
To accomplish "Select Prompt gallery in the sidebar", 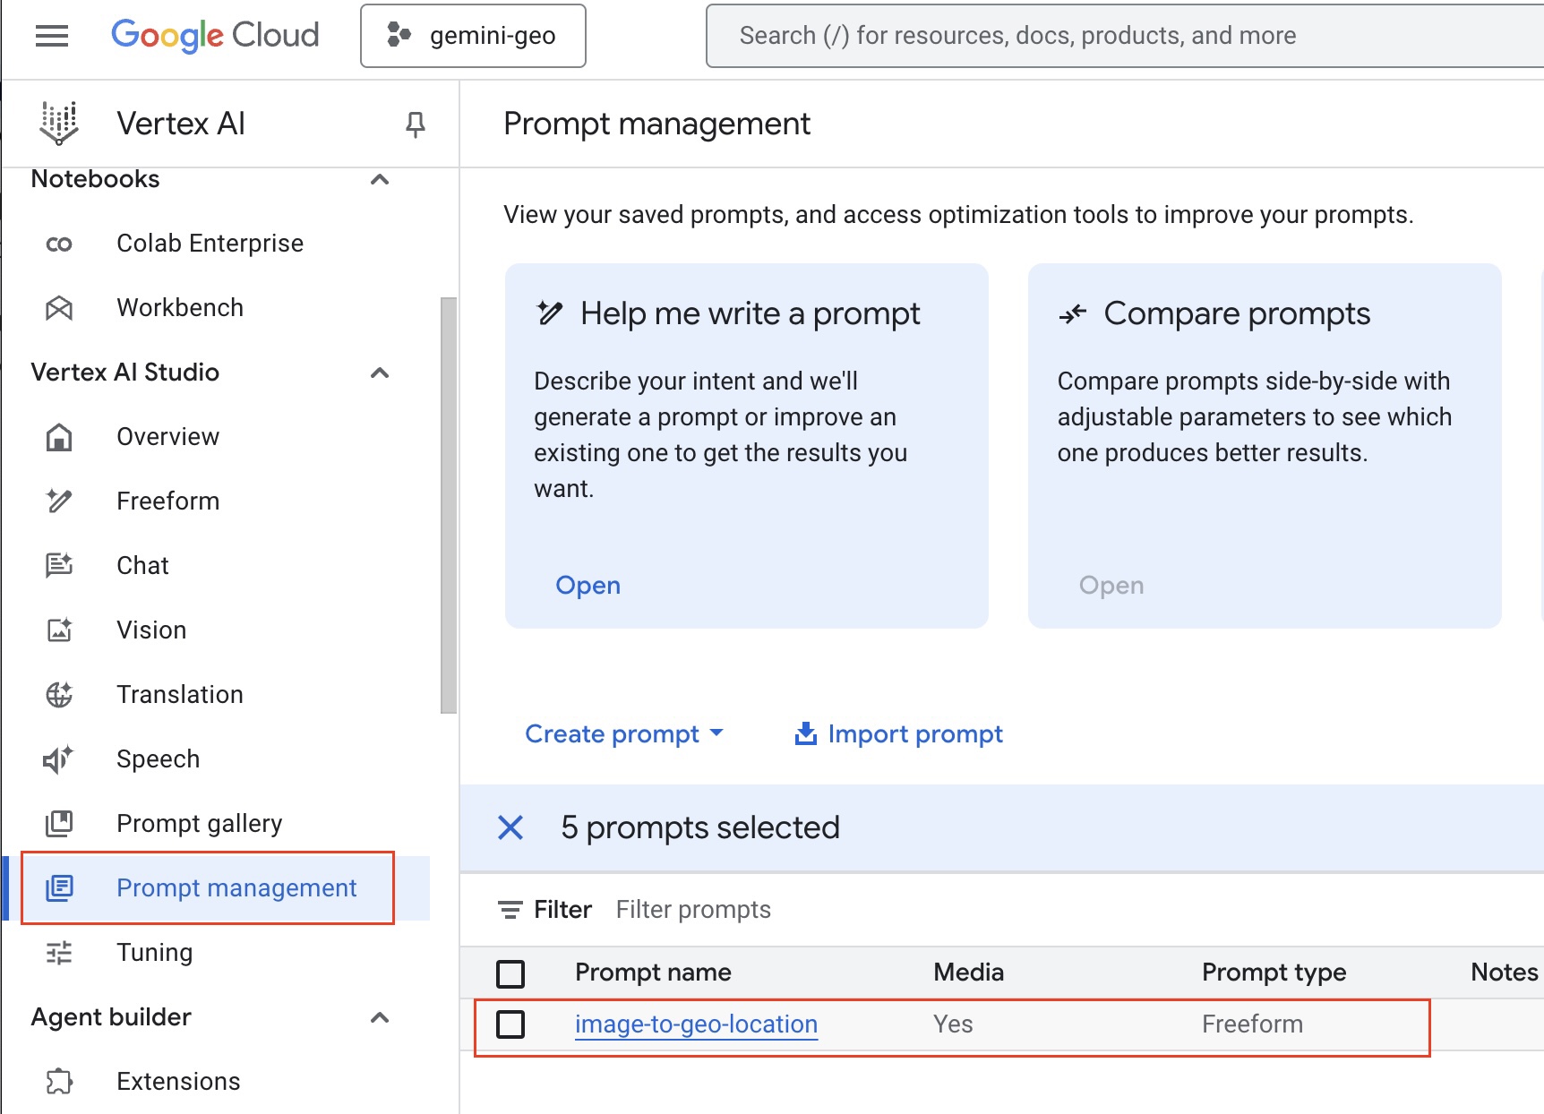I will (x=199, y=823).
